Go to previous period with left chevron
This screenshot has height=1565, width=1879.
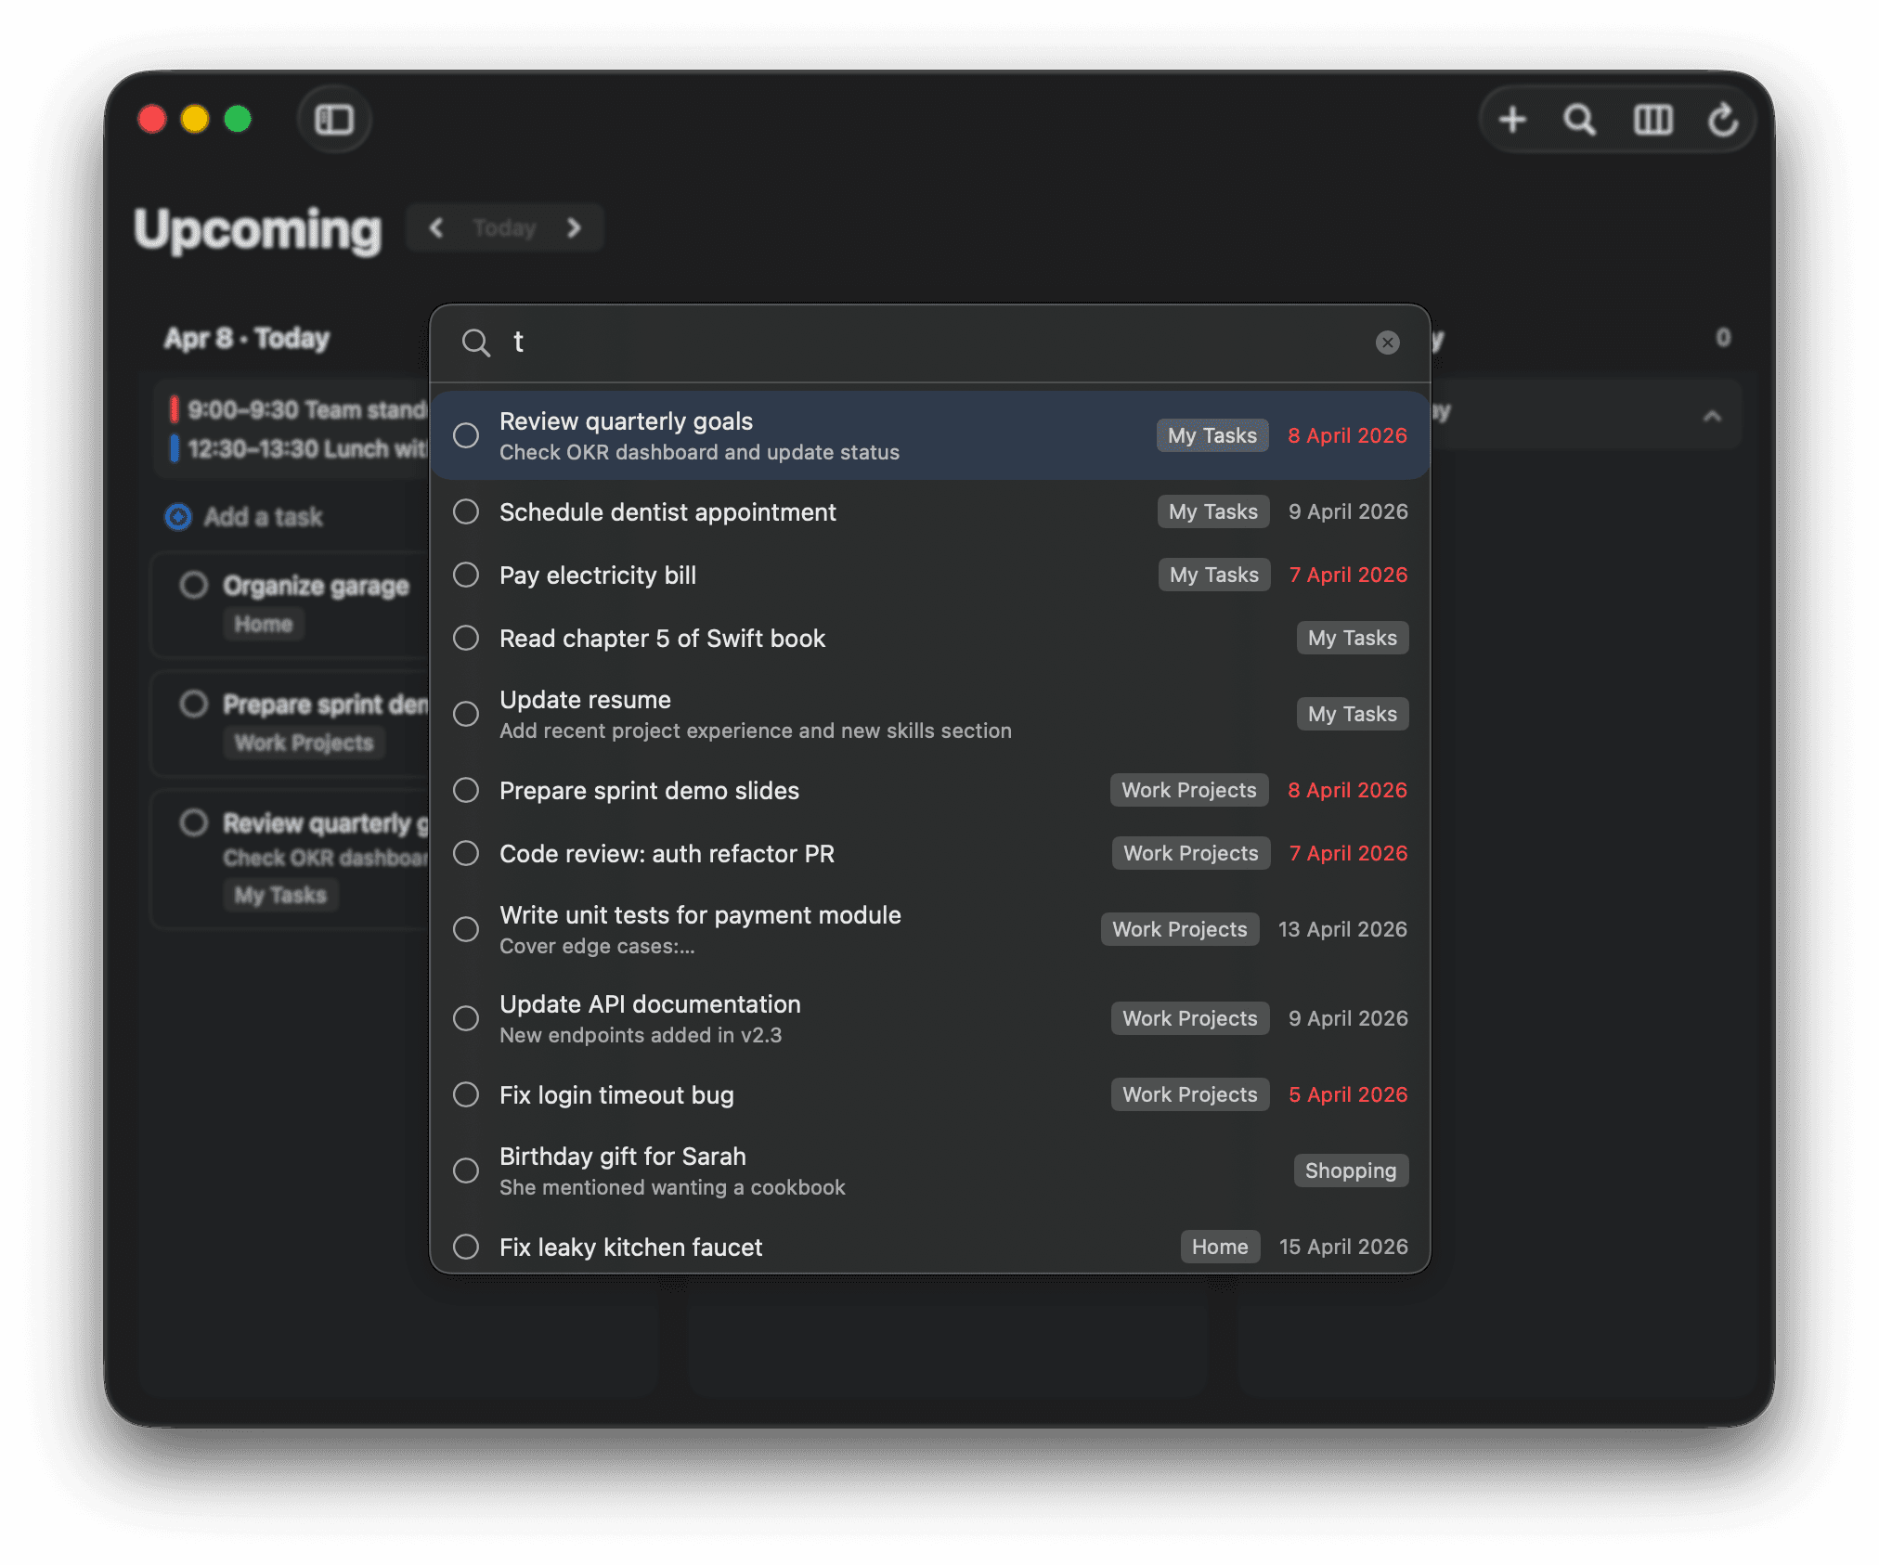pos(436,228)
